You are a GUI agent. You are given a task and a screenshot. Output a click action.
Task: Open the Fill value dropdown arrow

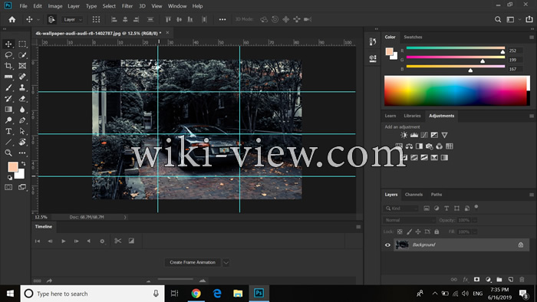point(475,231)
